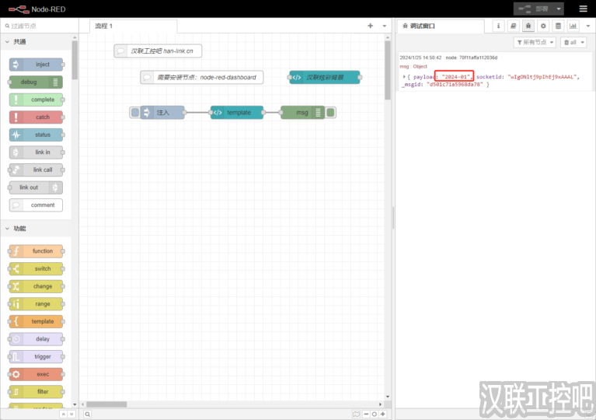Screen dimensions: 596x420
Task: Toggle the msg debug node output
Action: point(331,113)
